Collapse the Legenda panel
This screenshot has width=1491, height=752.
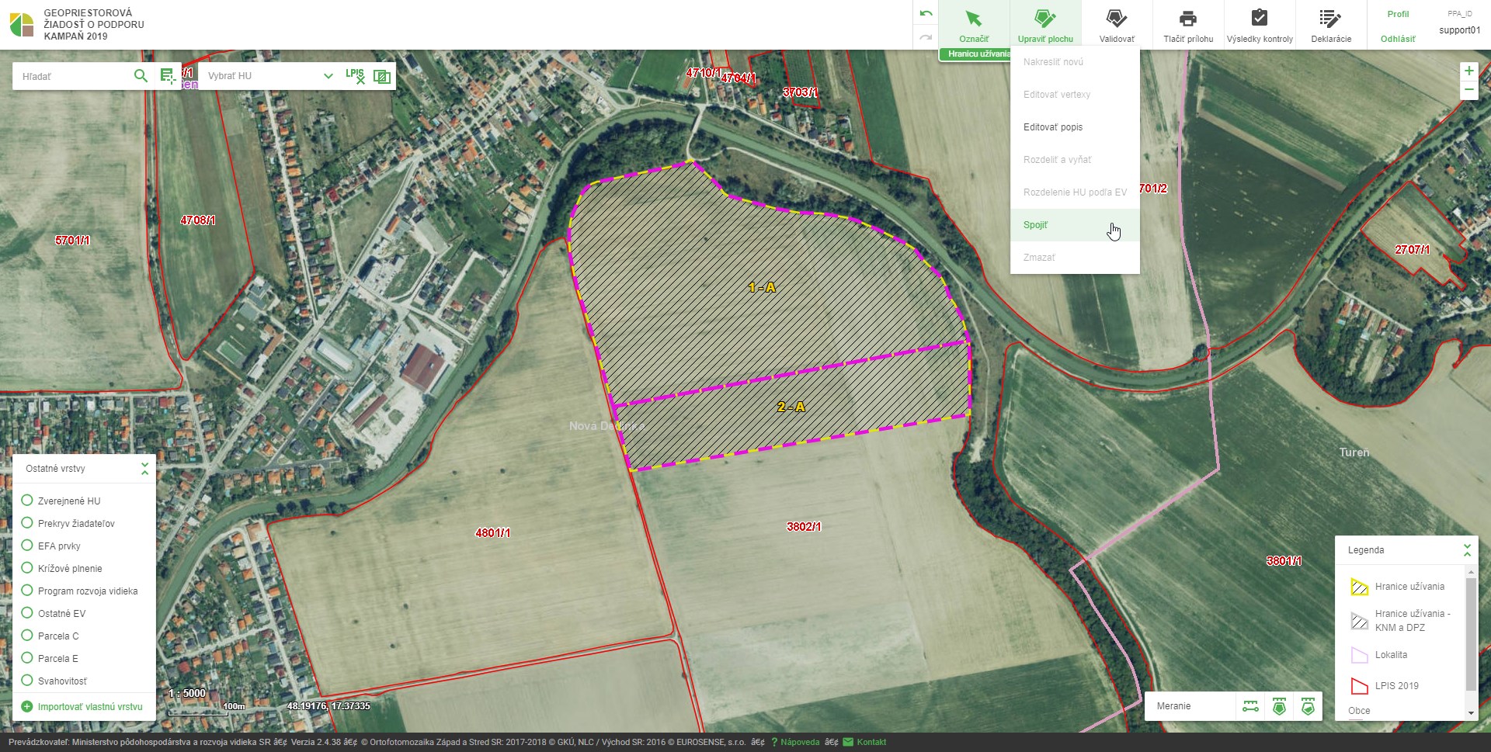[x=1467, y=549]
